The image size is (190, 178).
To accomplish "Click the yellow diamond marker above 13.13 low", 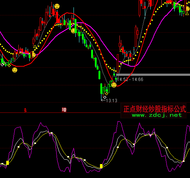I will pos(107,94).
